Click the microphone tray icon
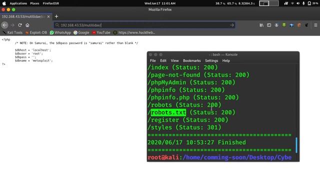The image size is (320, 180). point(303,3)
